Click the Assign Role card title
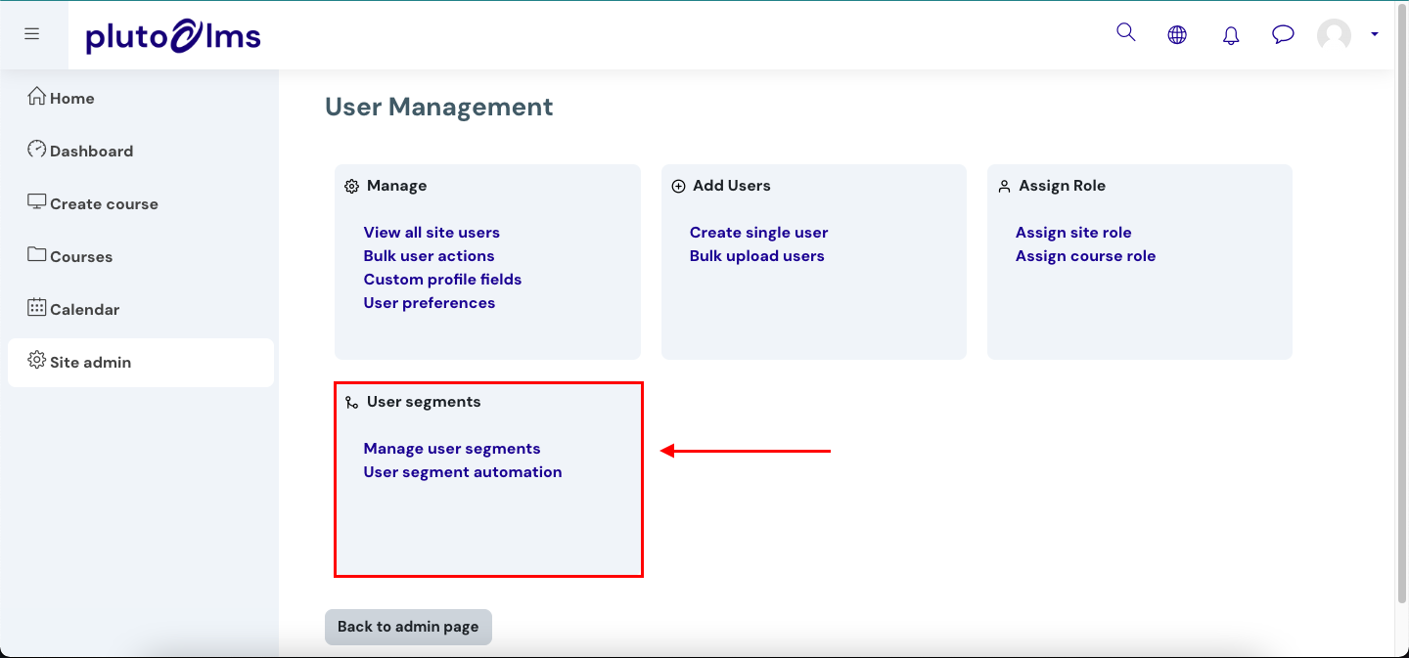This screenshot has width=1409, height=658. (x=1063, y=186)
